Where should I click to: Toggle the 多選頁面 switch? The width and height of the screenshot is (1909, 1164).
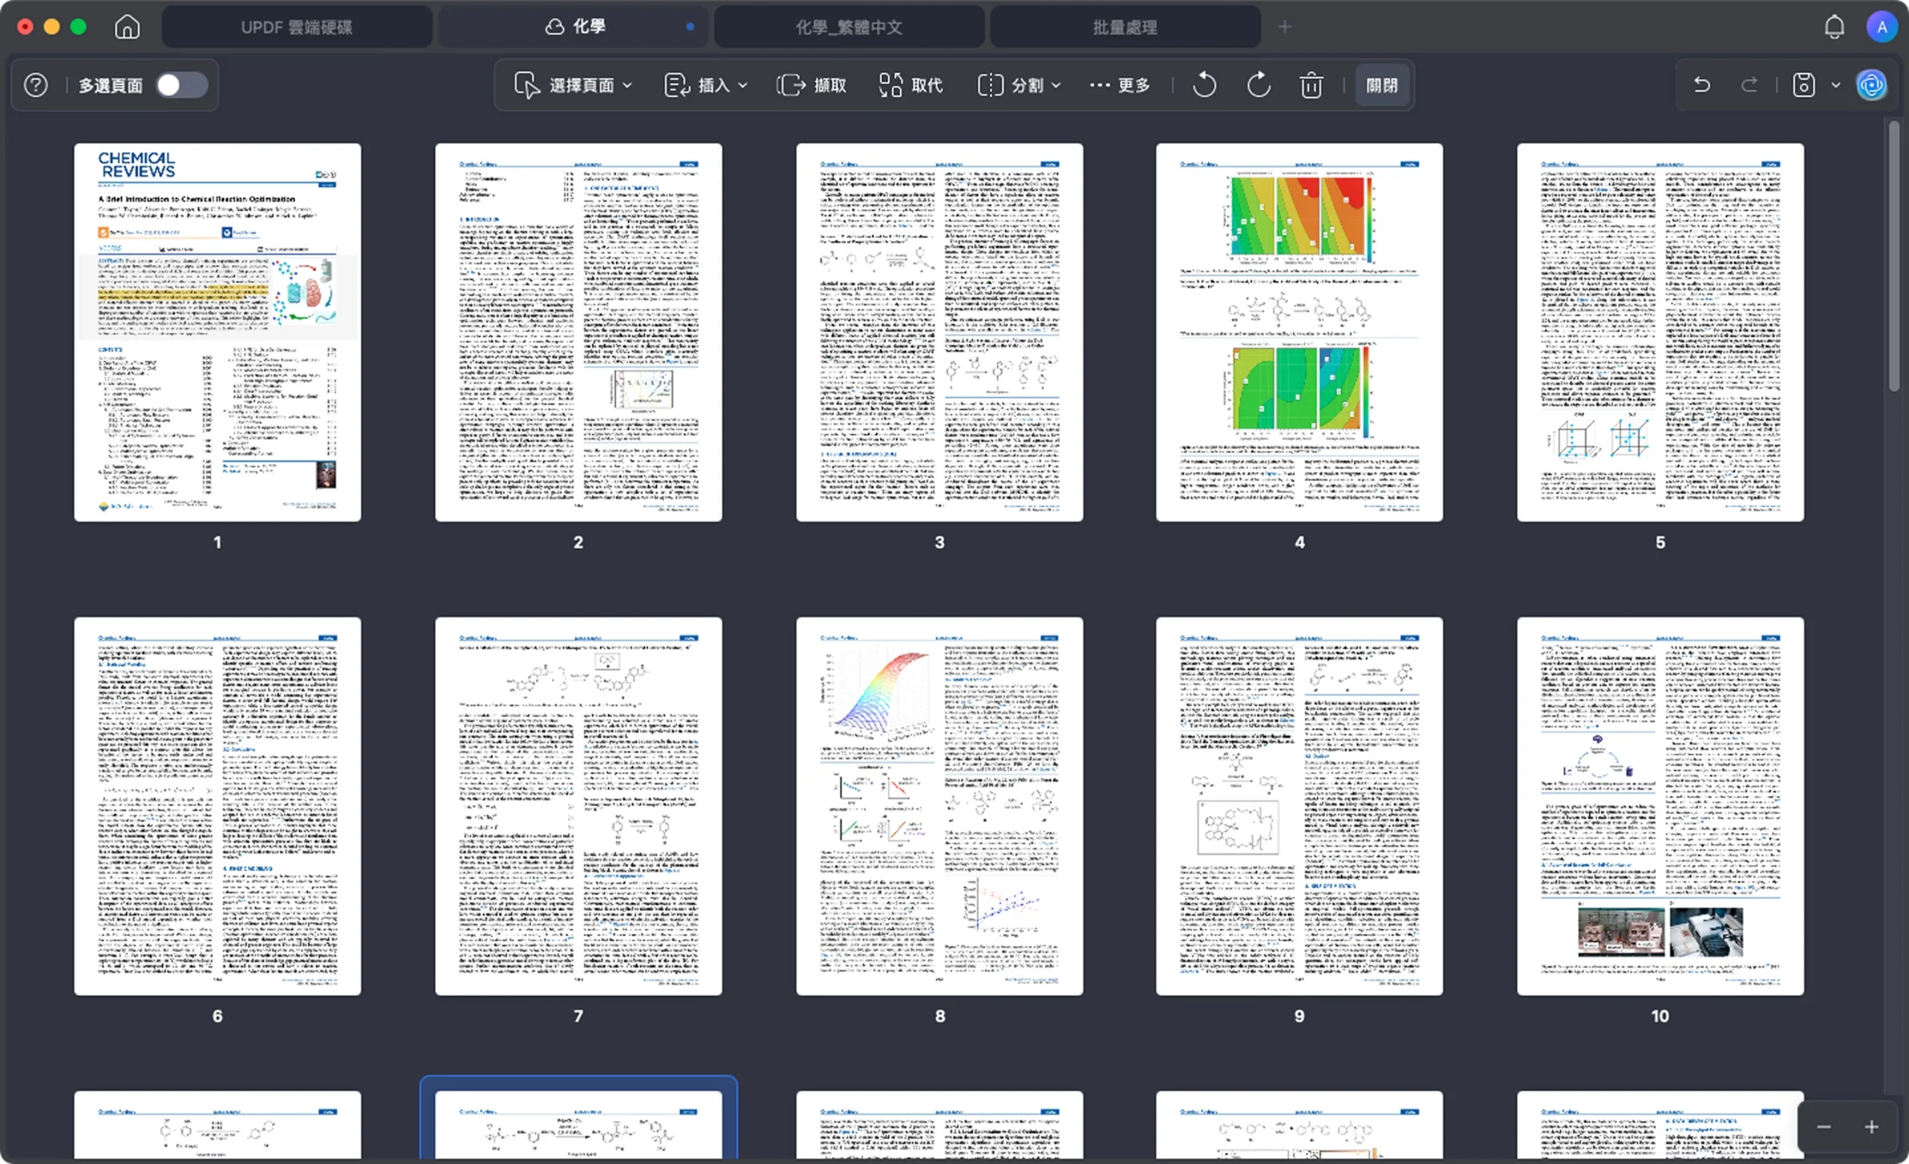pyautogui.click(x=181, y=85)
